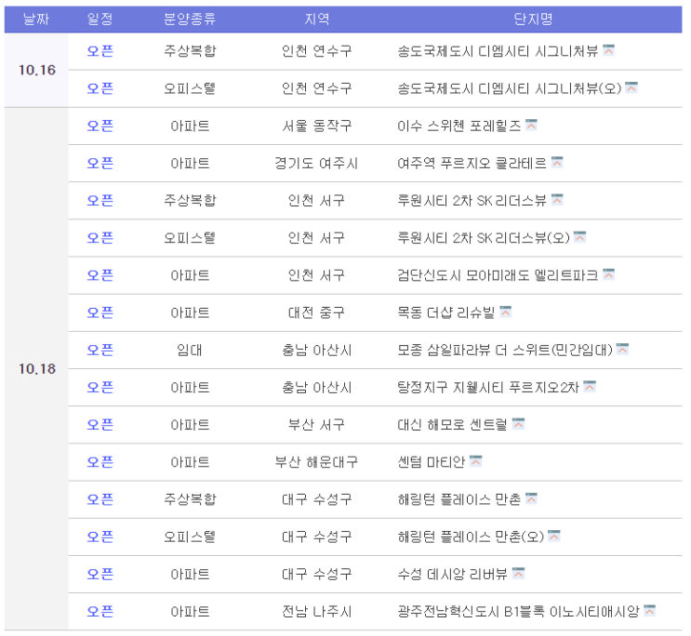Click region cell 서울 동작구
Viewport: 691px width, 636px height.
pyautogui.click(x=316, y=126)
